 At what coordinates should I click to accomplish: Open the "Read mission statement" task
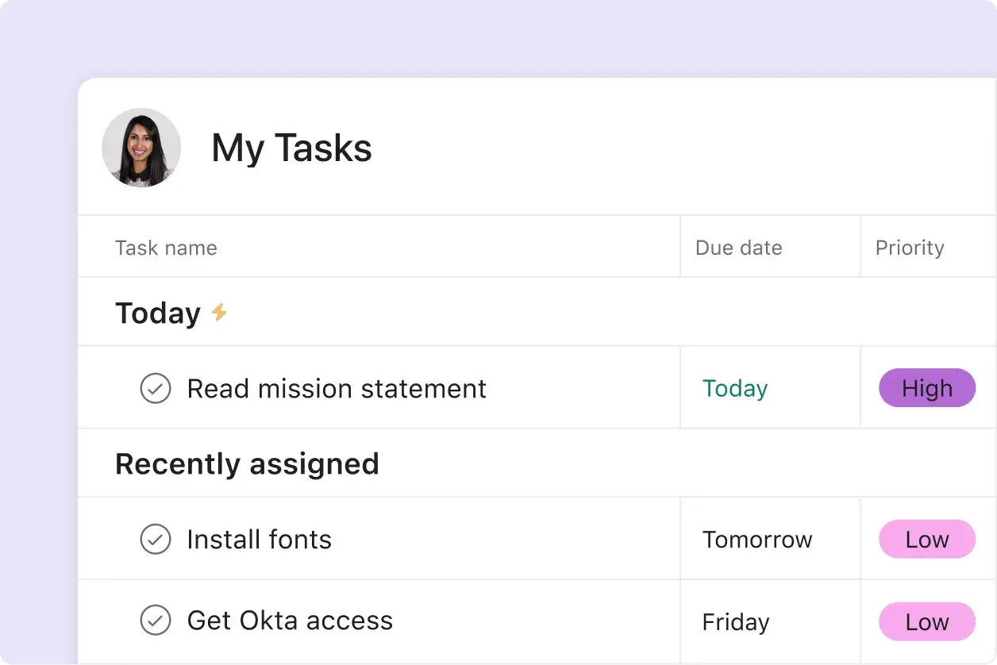[336, 388]
